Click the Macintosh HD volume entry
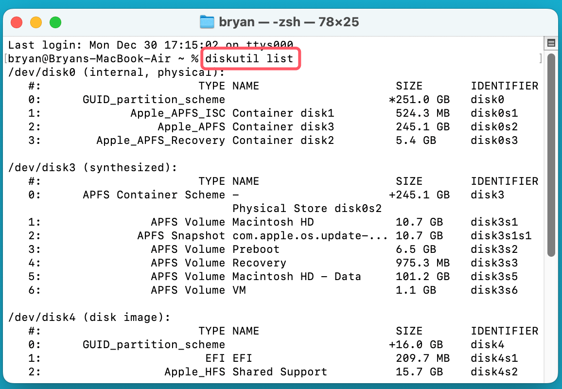This screenshot has width=562, height=389. click(x=272, y=222)
